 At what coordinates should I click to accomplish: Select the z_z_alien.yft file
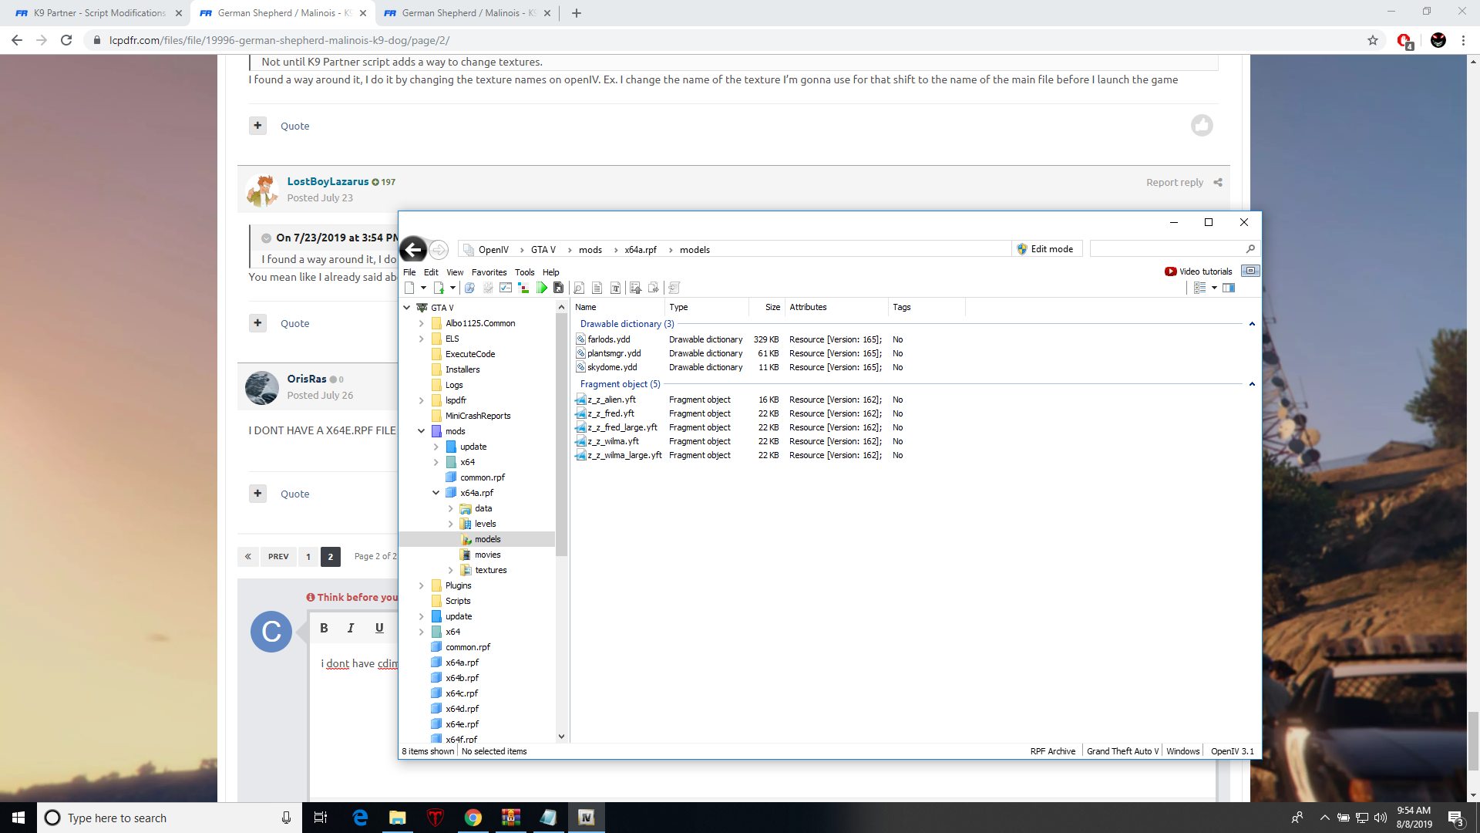click(611, 400)
